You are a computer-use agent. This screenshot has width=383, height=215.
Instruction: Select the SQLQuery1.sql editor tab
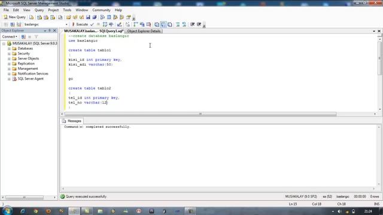point(94,31)
